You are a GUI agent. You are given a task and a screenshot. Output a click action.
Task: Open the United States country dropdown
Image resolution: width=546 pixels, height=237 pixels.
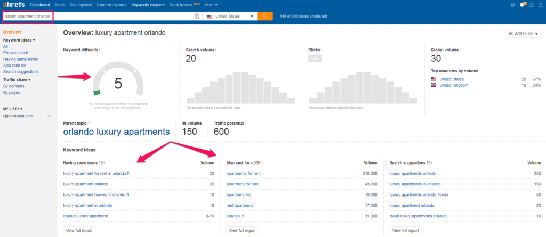pyautogui.click(x=230, y=16)
